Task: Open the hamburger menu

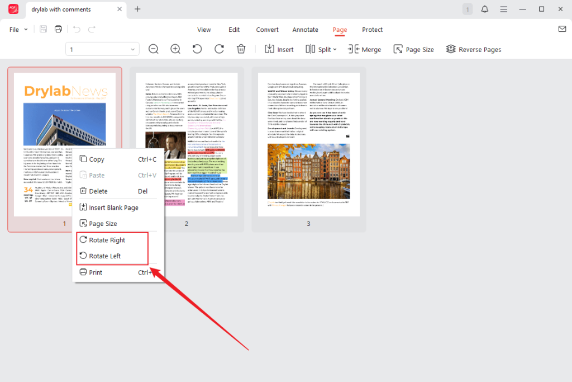Action: click(503, 9)
